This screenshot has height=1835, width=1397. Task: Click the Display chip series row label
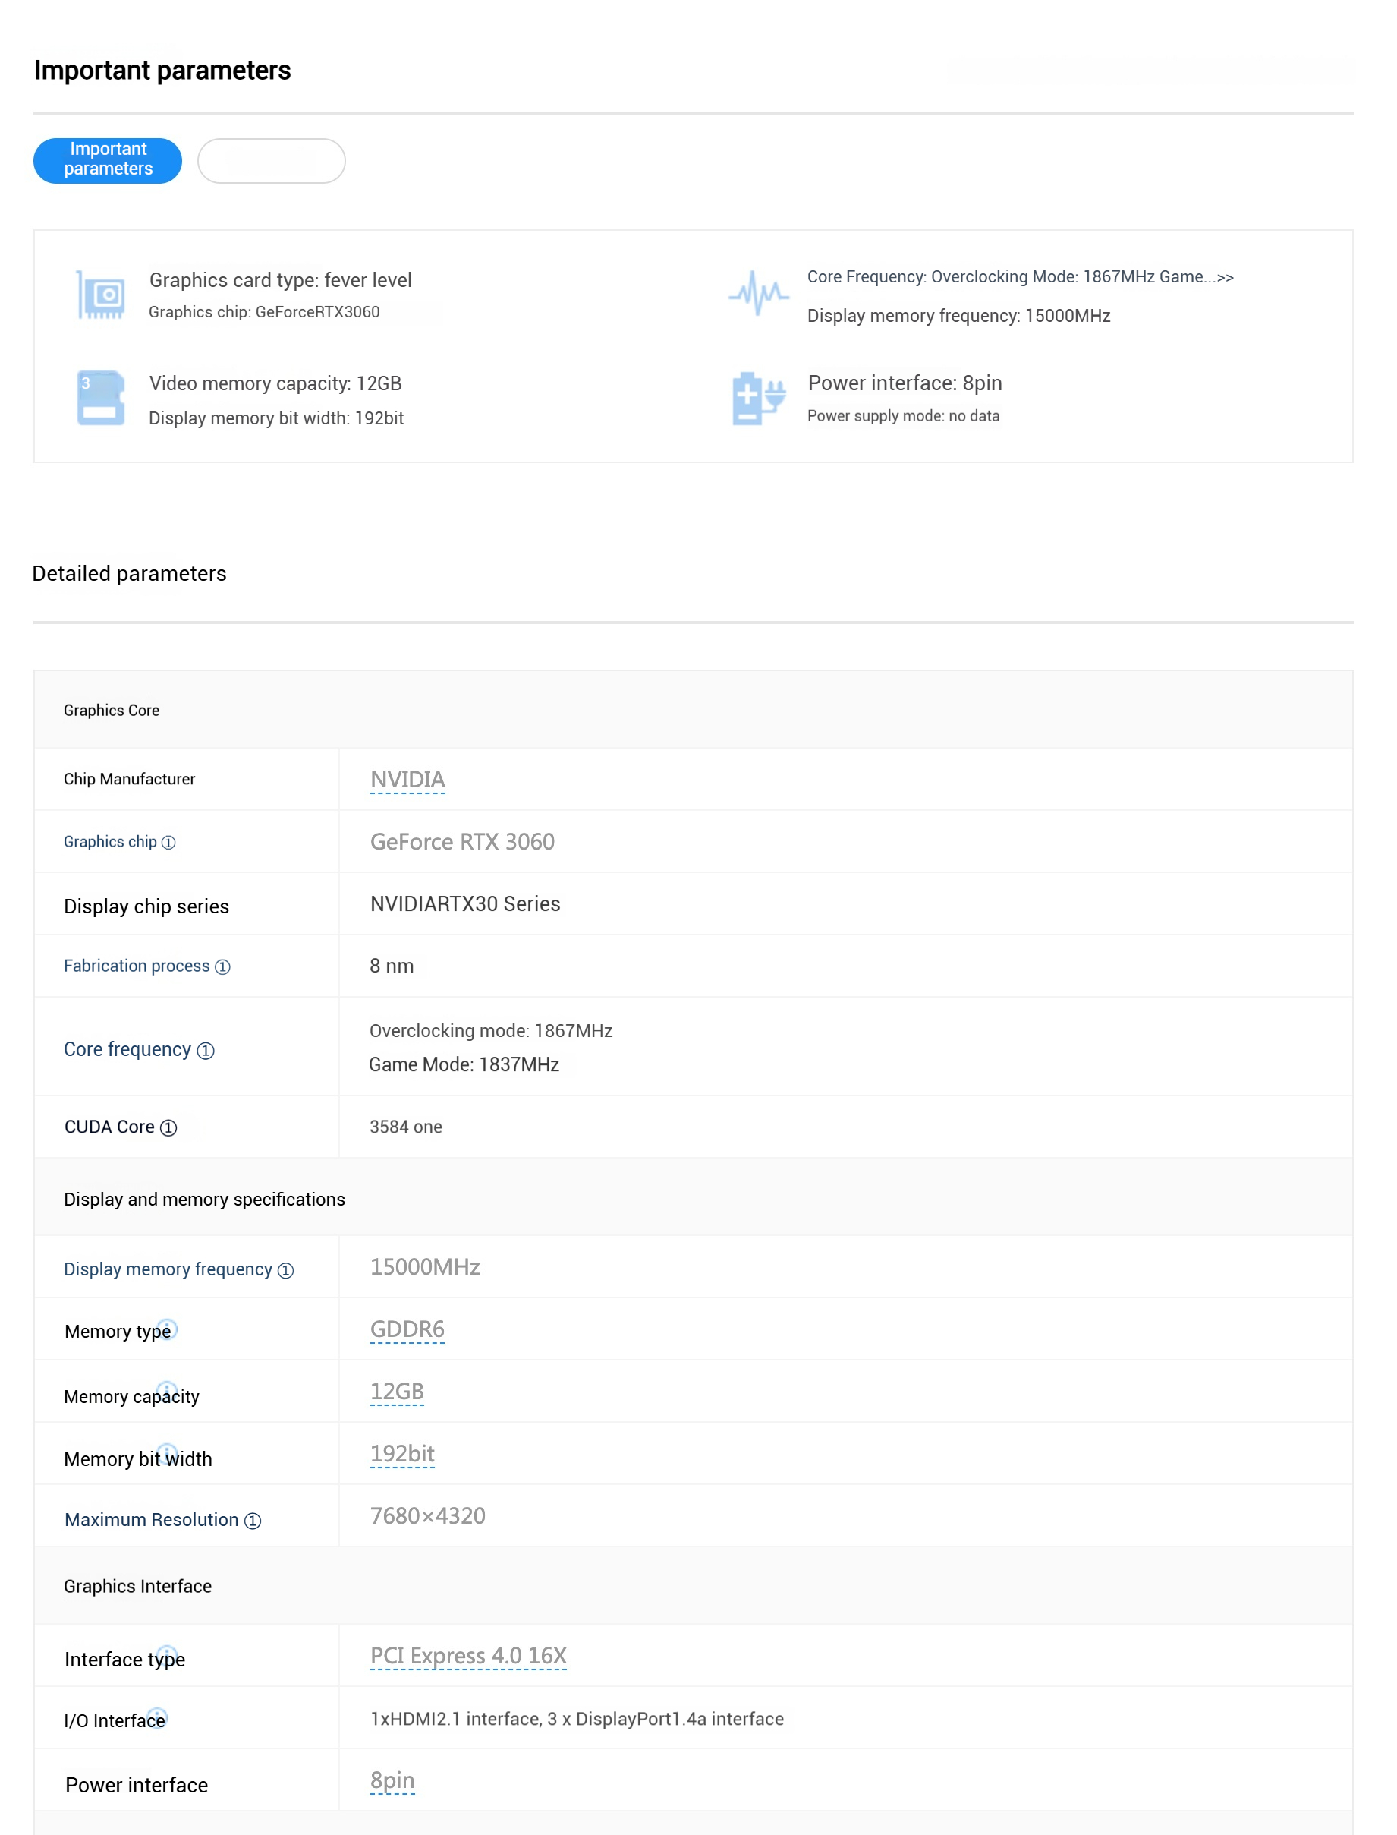coord(146,906)
